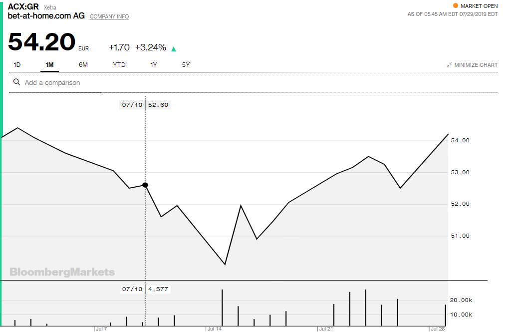
Task: Click the minimize chart arrows icon
Action: pyautogui.click(x=450, y=65)
